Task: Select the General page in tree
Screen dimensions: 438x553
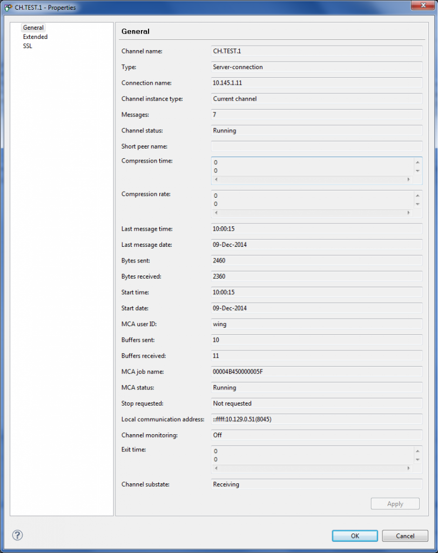Action: [x=33, y=28]
